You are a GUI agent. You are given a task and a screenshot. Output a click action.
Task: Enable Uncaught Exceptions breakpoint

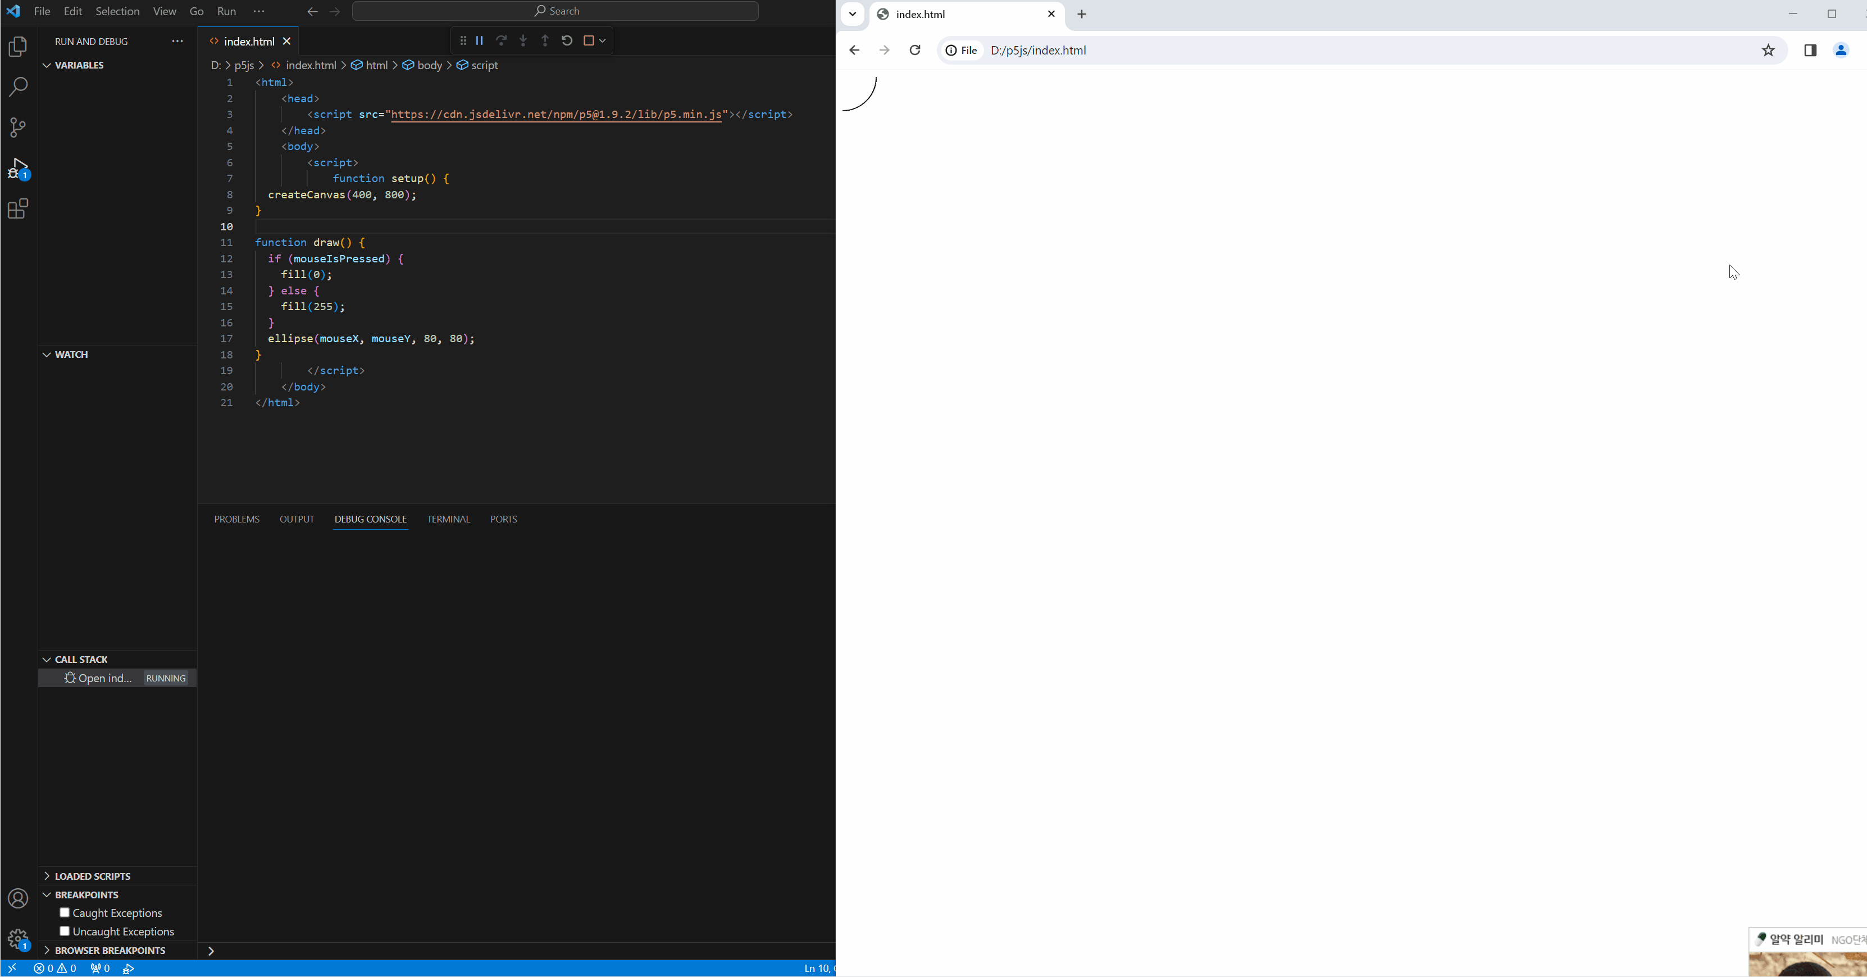click(65, 931)
